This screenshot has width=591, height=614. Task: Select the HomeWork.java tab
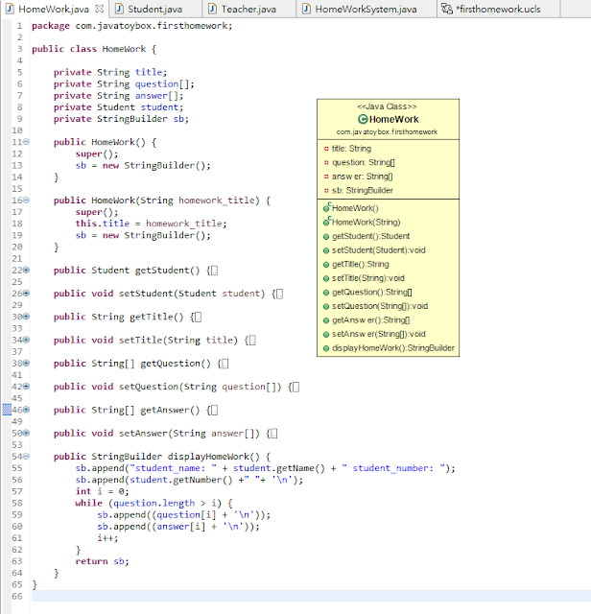(x=54, y=9)
